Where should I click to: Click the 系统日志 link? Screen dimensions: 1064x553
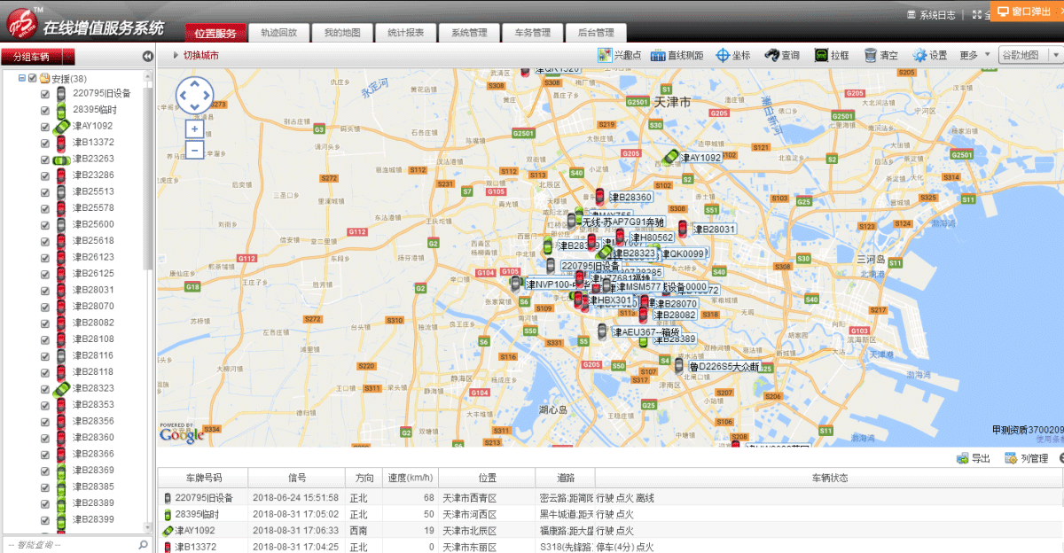click(x=931, y=15)
